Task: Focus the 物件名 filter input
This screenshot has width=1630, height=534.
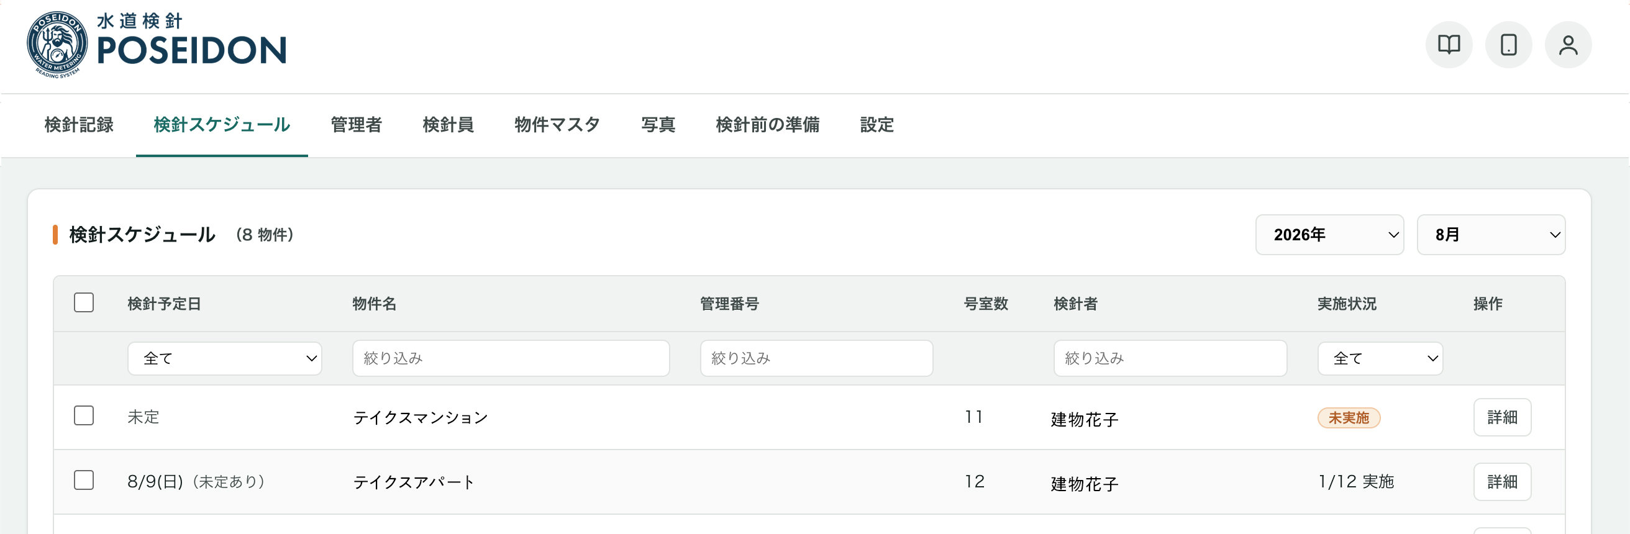Action: coord(511,359)
